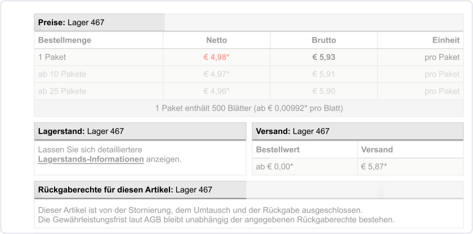Image resolution: width=473 pixels, height=234 pixels.
Task: Select the 'Preise: Lager 467' section header
Action: click(x=71, y=22)
